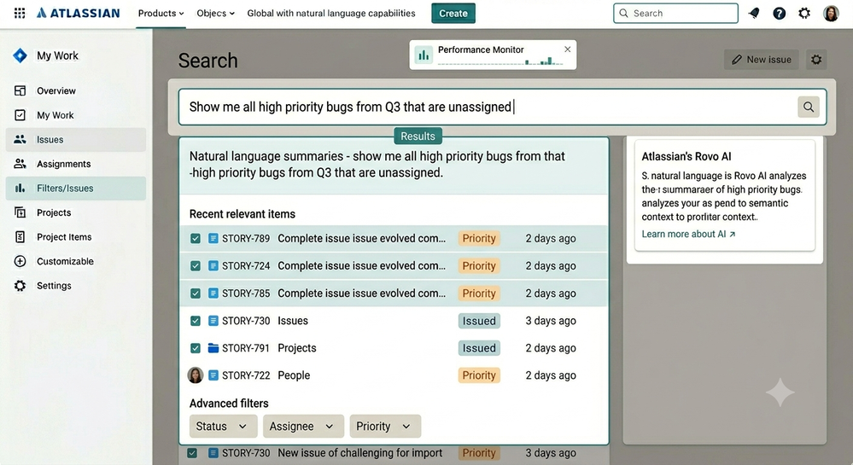Open the Search page settings gear
The image size is (853, 465).
coord(816,59)
